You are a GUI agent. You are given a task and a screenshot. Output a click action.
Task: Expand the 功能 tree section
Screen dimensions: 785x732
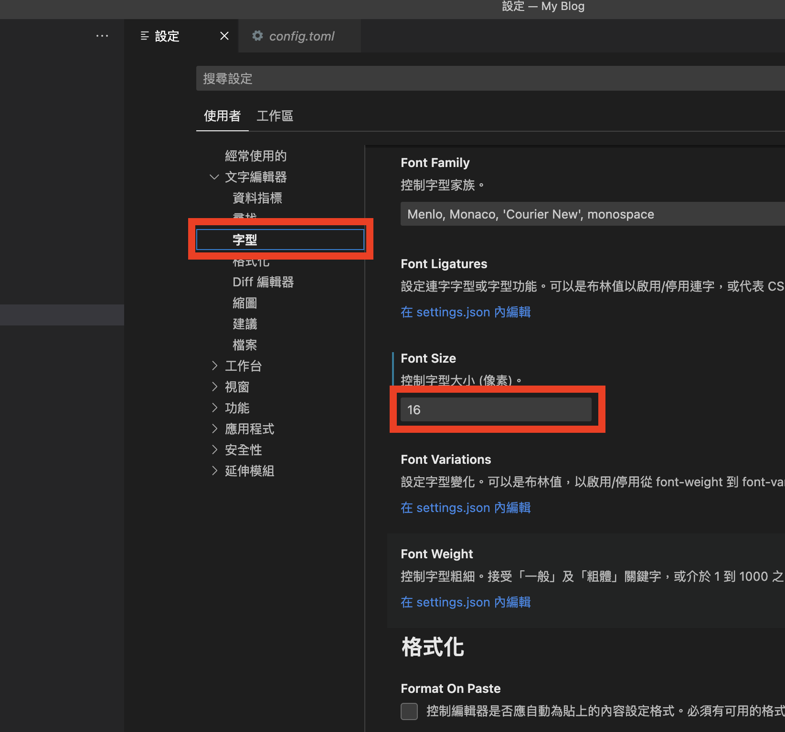[x=214, y=408]
